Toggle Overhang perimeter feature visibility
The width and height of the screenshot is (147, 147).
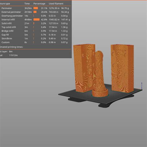(35, 16)
